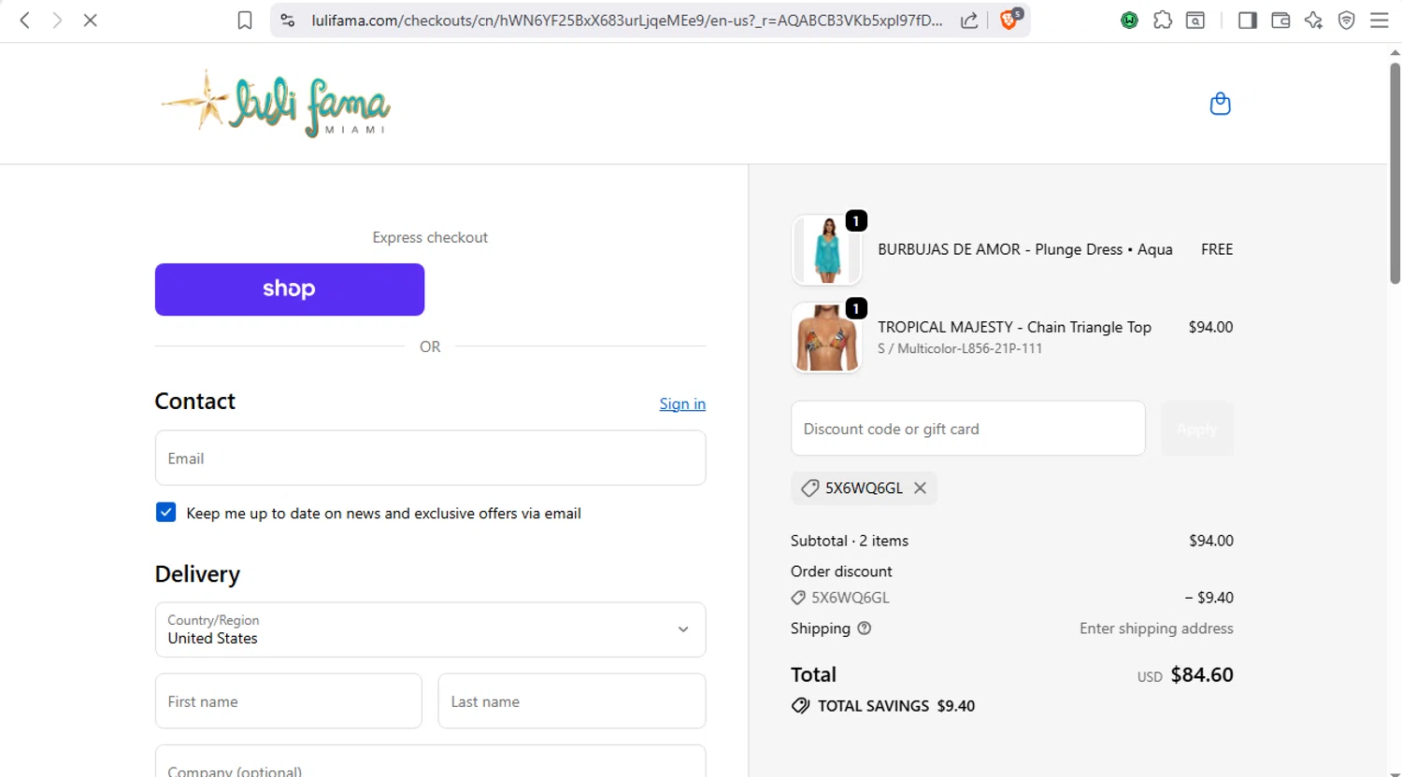Focus the Company (optional) field
Viewport: 1402px width, 777px height.
(430, 762)
